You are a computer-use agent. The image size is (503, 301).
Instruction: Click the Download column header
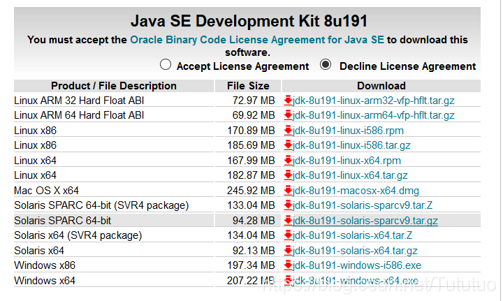(381, 86)
